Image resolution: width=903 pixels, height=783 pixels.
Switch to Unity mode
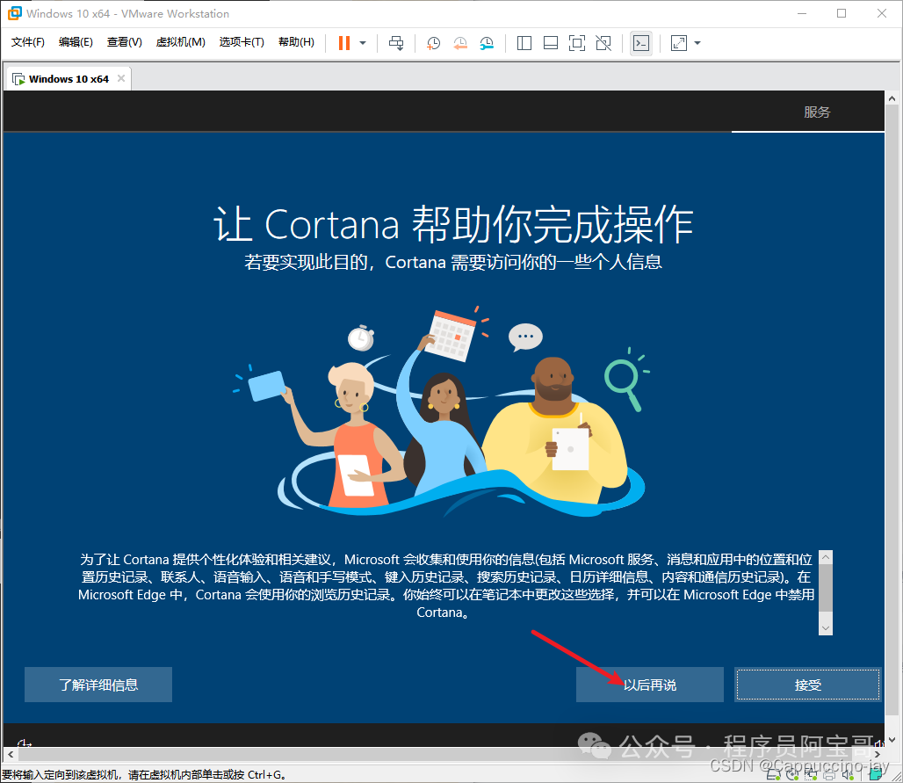(x=603, y=43)
